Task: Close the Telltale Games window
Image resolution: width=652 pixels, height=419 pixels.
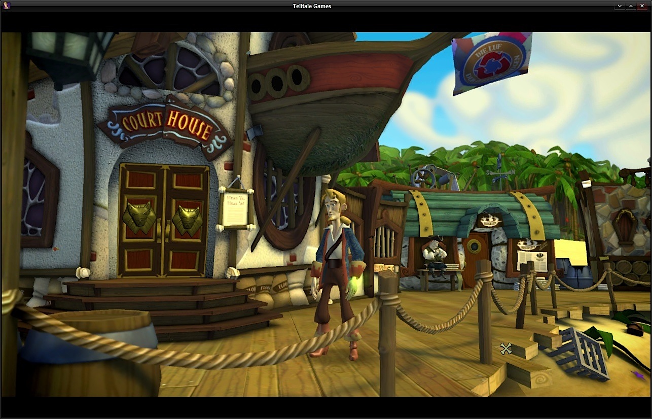Action: point(642,6)
